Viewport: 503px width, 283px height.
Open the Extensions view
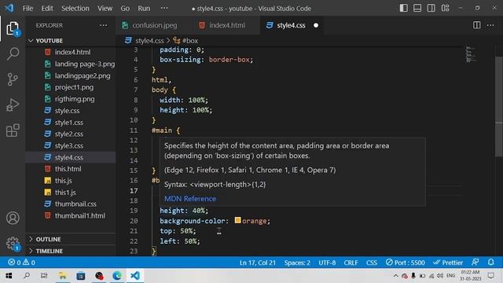point(13,130)
